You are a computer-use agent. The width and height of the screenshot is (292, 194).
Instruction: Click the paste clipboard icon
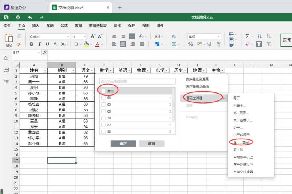pos(9,38)
